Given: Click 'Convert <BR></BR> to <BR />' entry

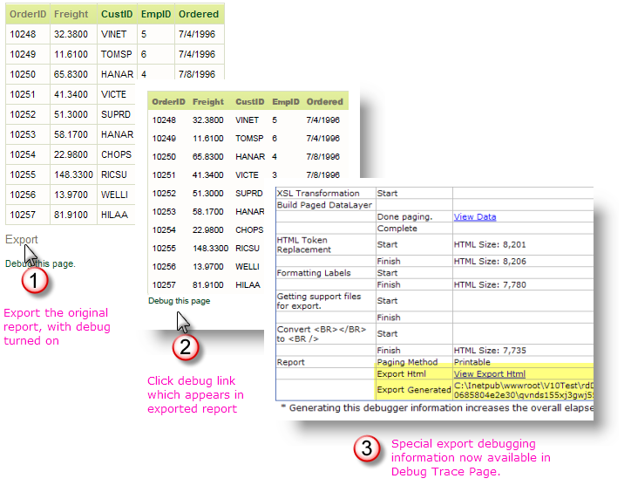Looking at the screenshot, I should (322, 334).
